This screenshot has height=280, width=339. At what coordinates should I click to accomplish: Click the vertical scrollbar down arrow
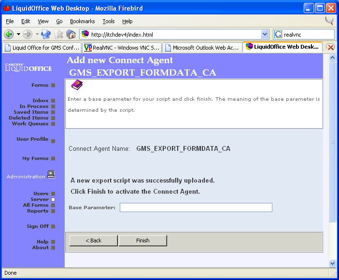pyautogui.click(x=332, y=263)
